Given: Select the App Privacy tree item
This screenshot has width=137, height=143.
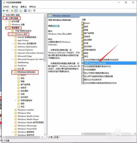Looking at the screenshot, I should (23, 41).
